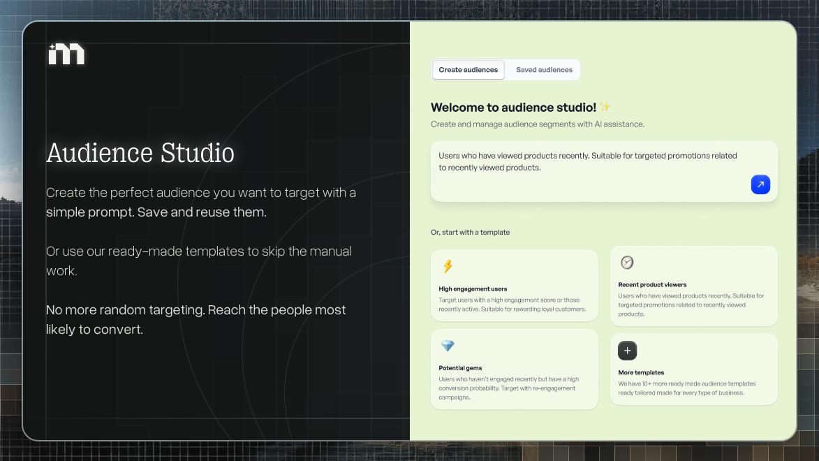The width and height of the screenshot is (819, 461).
Task: Click the AI assistance subtitle text
Action: click(x=538, y=124)
